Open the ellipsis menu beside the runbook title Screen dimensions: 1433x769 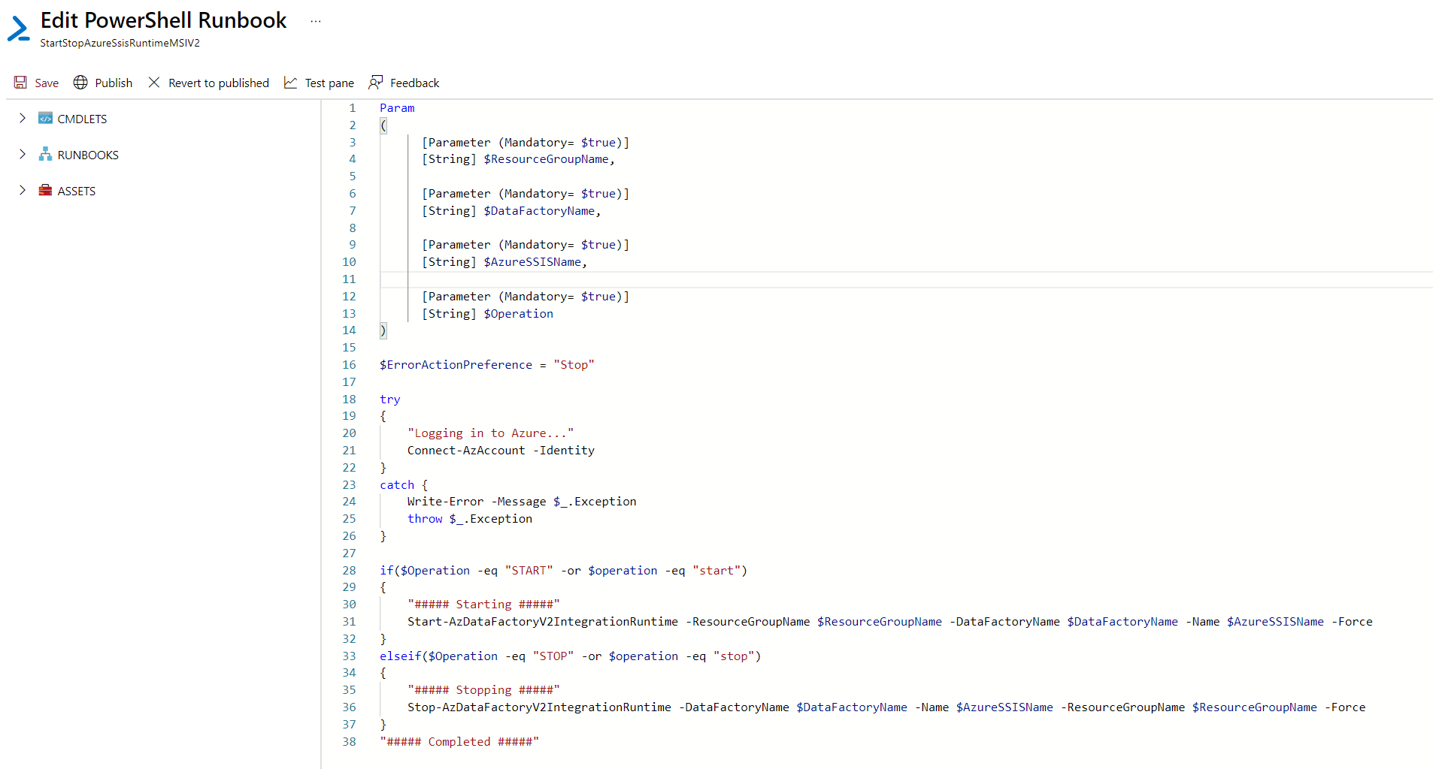(315, 21)
